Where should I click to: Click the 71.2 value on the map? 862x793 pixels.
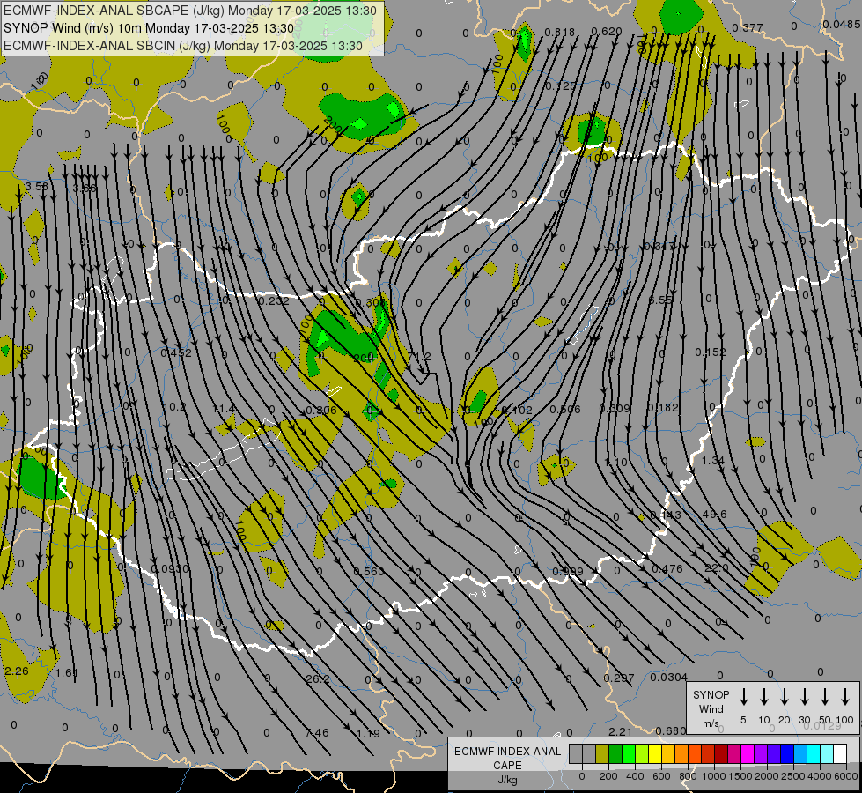[x=419, y=357]
